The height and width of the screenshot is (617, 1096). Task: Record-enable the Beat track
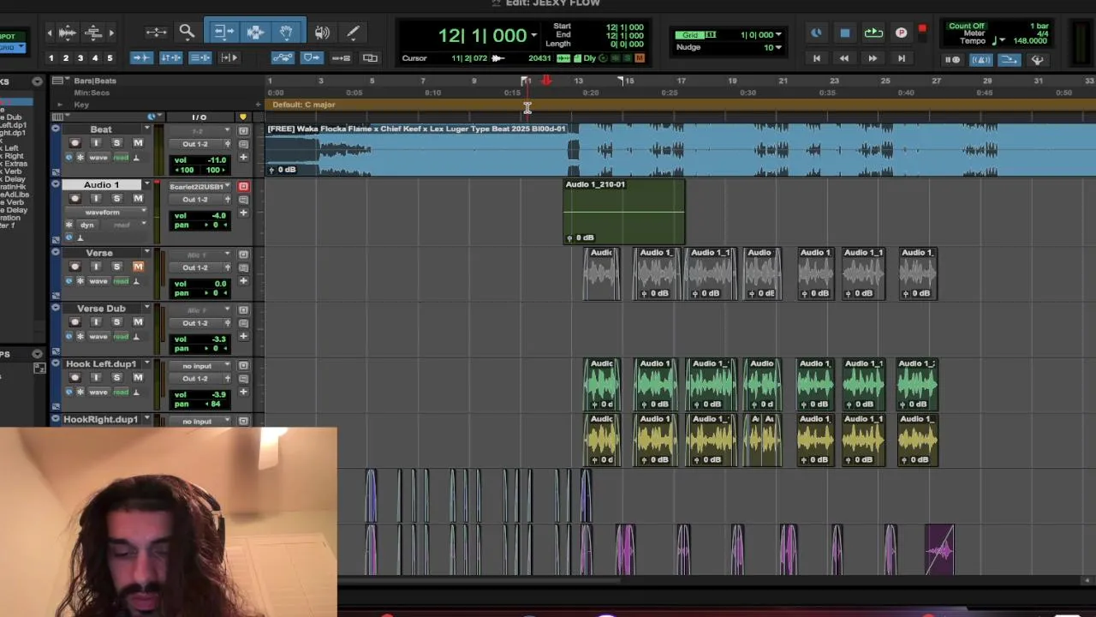(x=74, y=143)
